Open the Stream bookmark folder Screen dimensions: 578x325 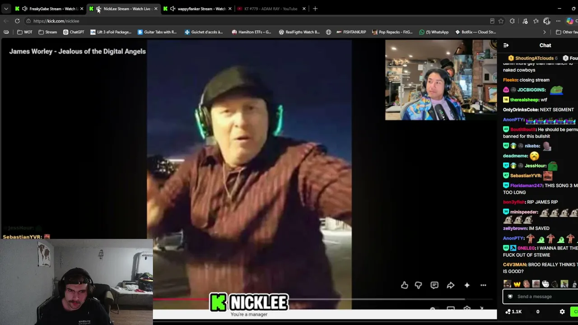point(47,32)
